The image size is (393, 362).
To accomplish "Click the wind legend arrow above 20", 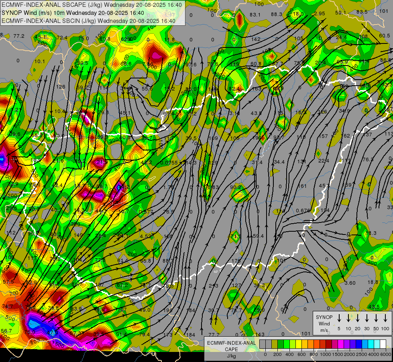I will [x=357, y=318].
